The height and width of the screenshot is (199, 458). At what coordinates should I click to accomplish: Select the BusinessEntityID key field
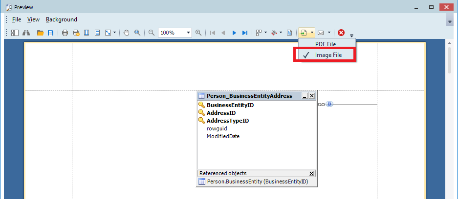tap(230, 105)
